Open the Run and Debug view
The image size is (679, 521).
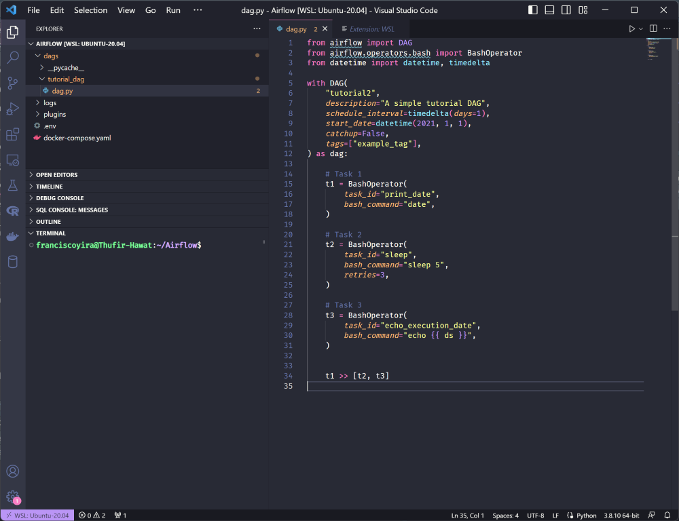pyautogui.click(x=12, y=109)
